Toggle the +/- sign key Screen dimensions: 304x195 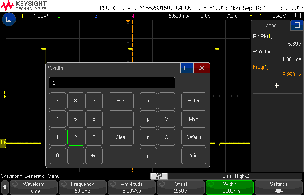tap(94, 155)
